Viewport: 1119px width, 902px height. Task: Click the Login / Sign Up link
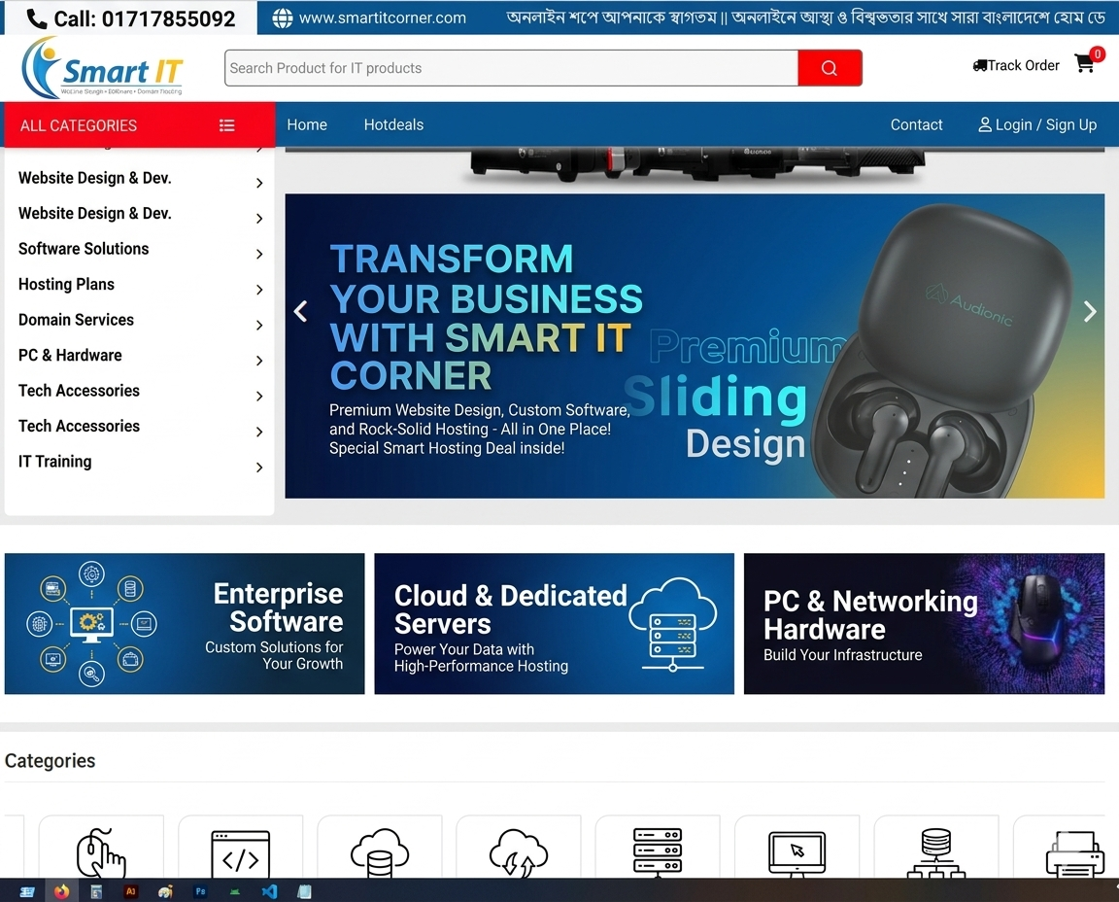(1037, 124)
